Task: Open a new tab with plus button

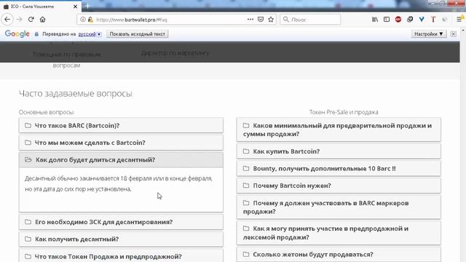Action: coord(87,6)
